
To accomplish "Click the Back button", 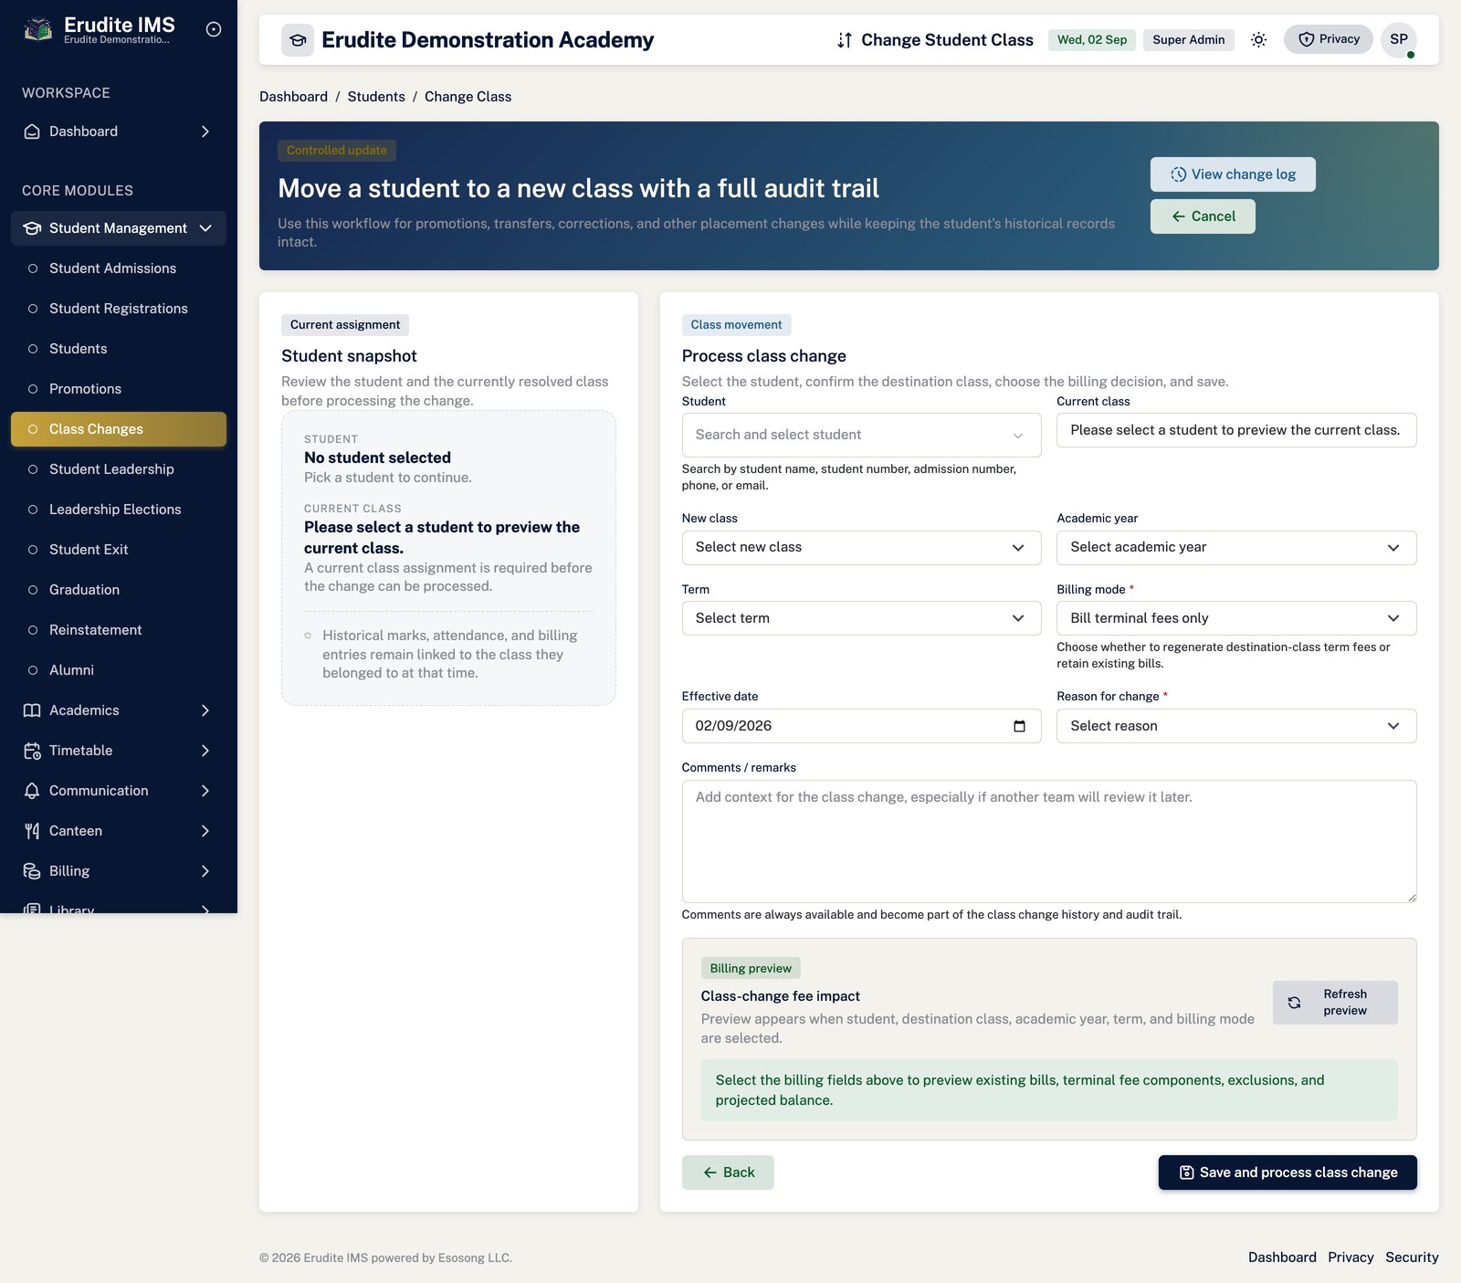I will point(728,1173).
